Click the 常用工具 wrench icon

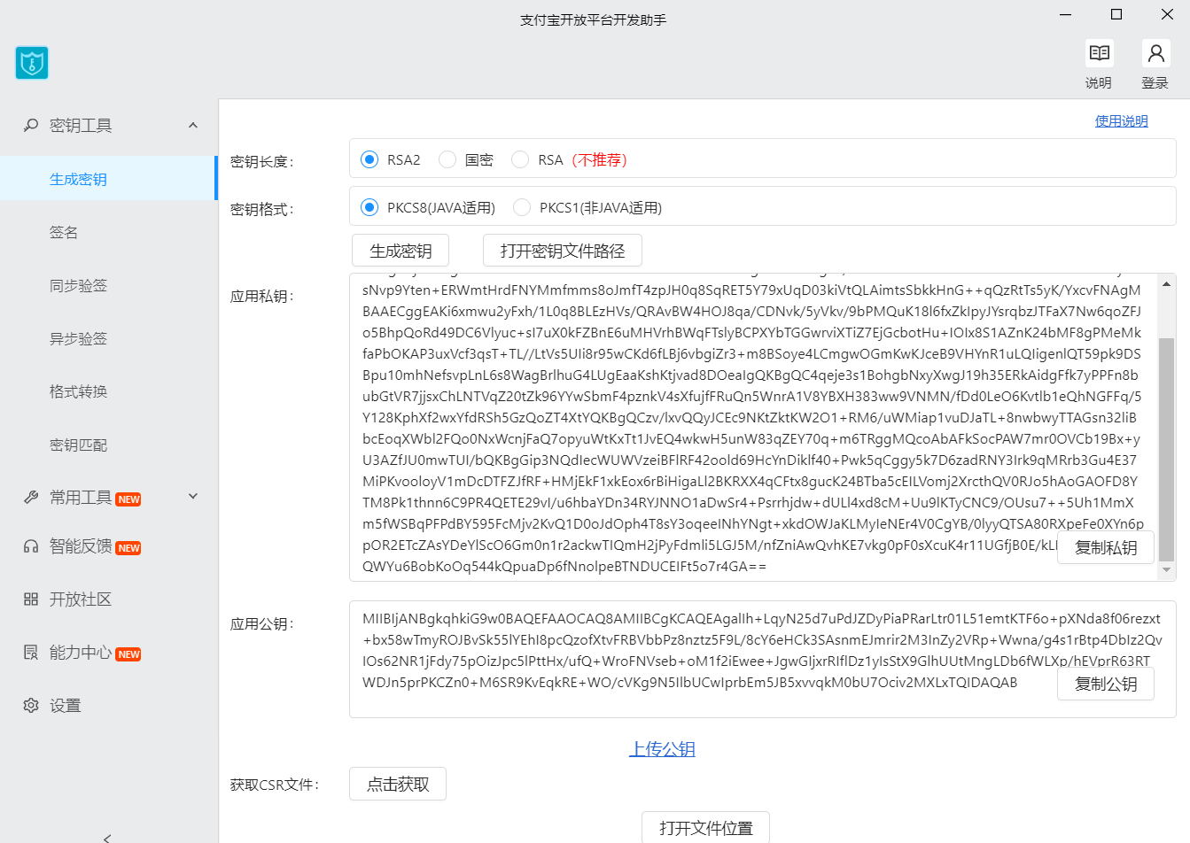(x=31, y=498)
